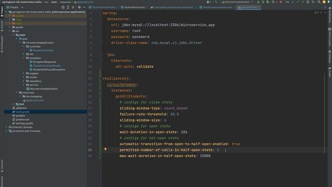Image resolution: width=332 pixels, height=187 pixels.
Task: Expand the test folder arrow
Action: [x=13, y=104]
